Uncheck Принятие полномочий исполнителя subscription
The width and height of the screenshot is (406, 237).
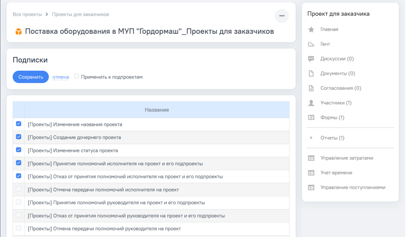tap(19, 163)
